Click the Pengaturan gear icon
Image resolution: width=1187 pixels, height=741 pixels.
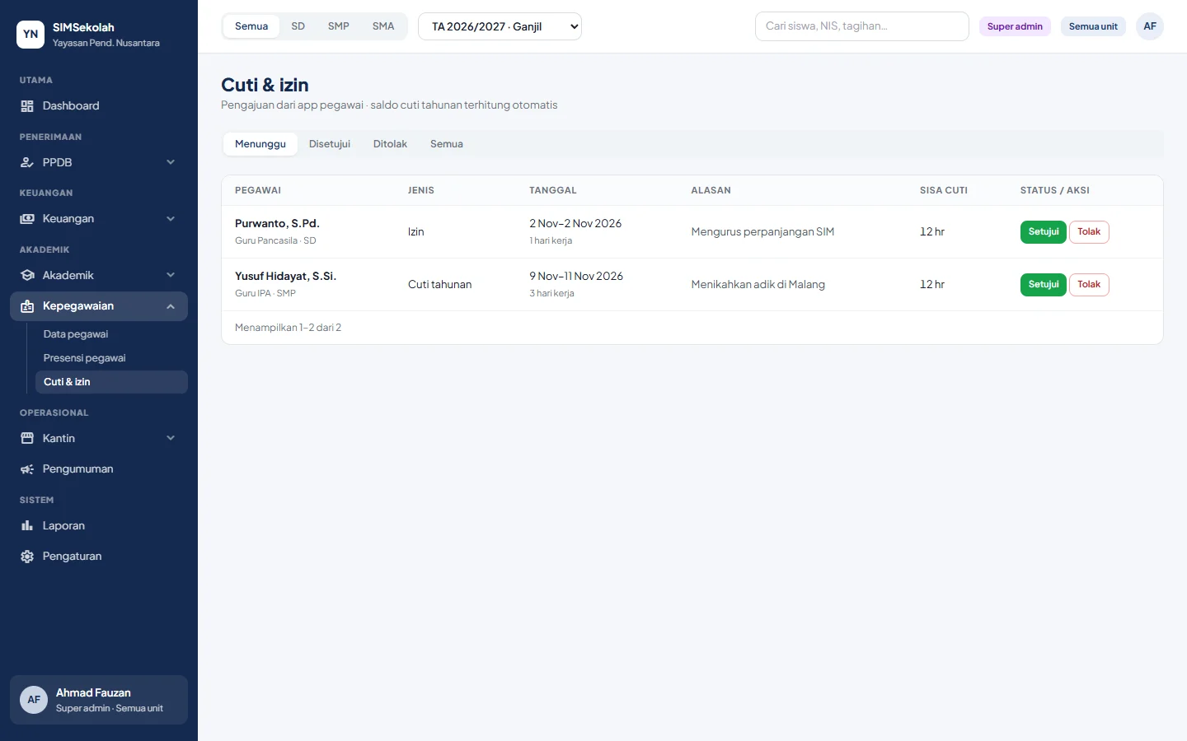click(27, 557)
